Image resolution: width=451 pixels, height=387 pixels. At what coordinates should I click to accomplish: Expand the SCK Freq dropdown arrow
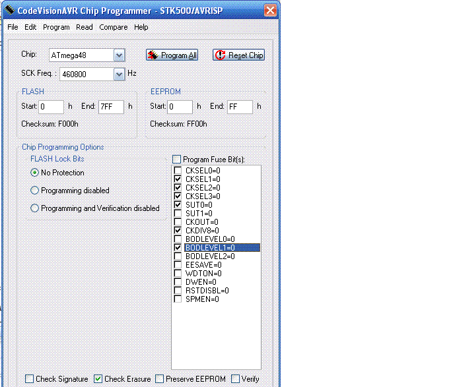coord(119,74)
